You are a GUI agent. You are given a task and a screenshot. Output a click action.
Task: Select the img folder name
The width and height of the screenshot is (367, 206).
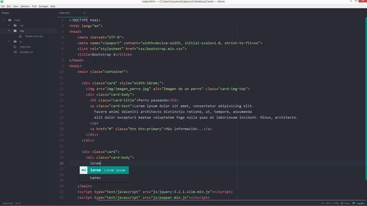22,31
